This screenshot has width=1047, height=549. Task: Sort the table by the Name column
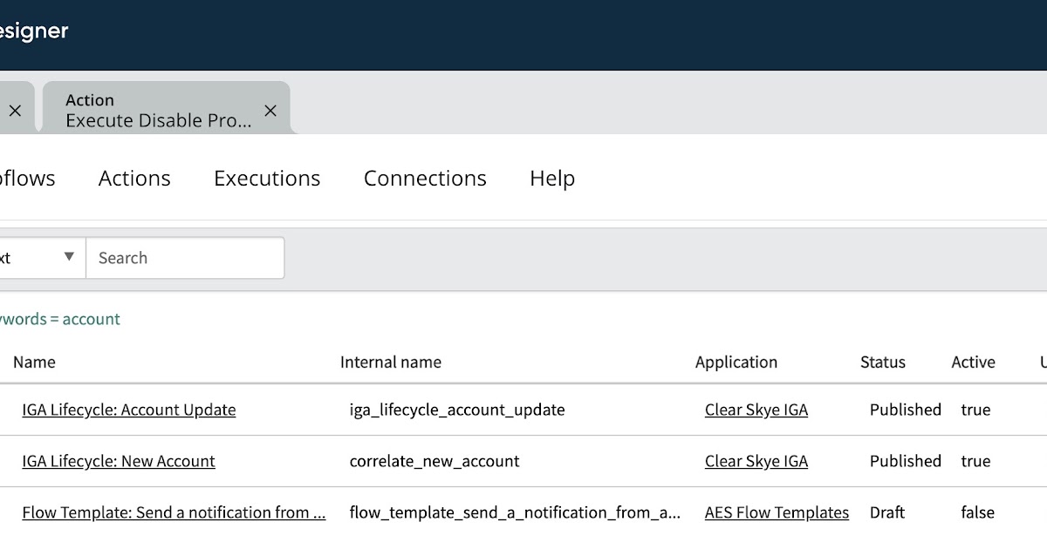[35, 362]
